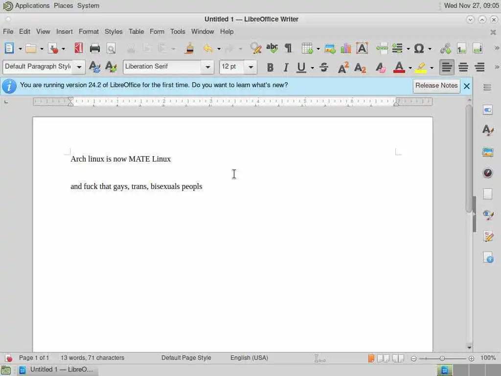Insert a special character Omega

[x=419, y=48]
